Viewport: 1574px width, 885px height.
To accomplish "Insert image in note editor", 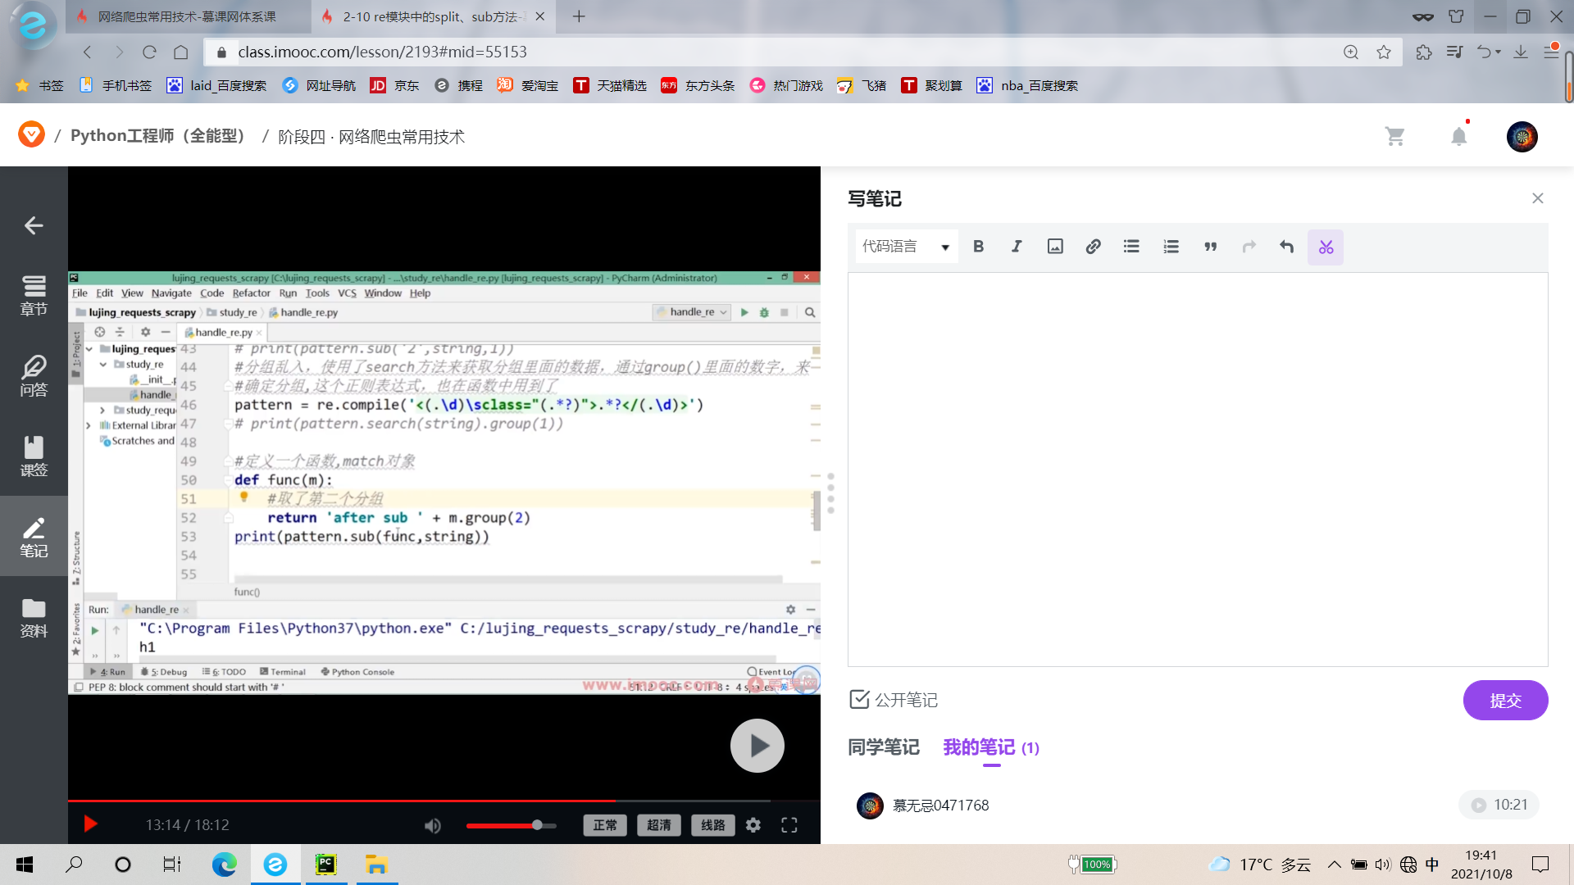I will [x=1055, y=247].
